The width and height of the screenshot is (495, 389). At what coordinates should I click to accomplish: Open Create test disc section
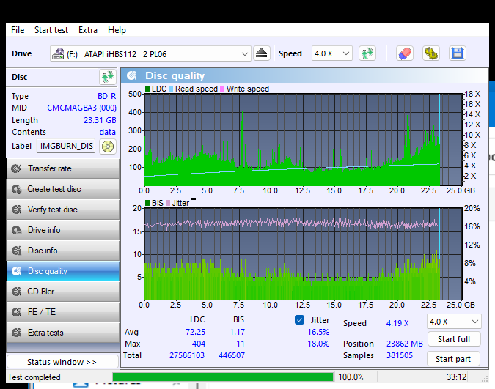coord(63,189)
